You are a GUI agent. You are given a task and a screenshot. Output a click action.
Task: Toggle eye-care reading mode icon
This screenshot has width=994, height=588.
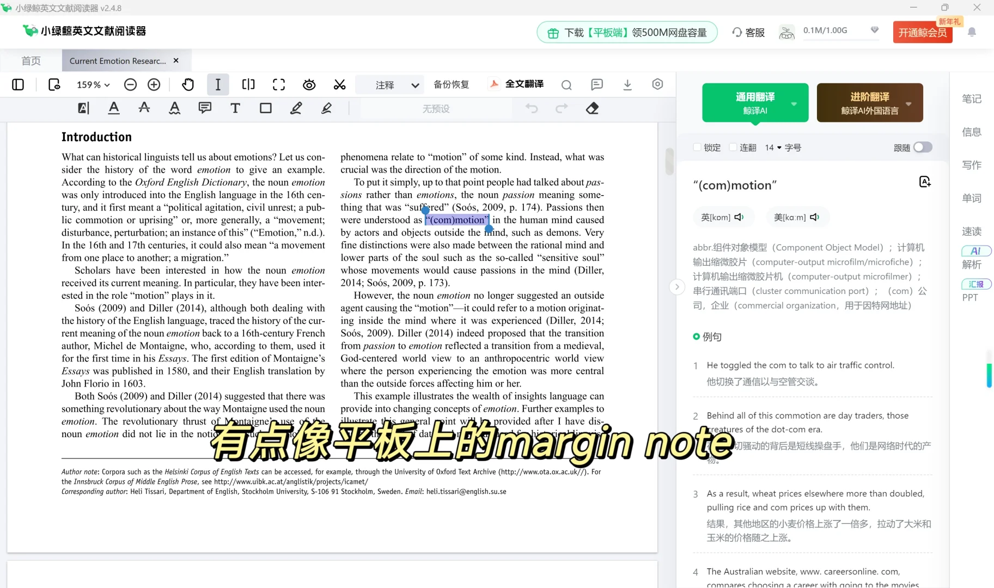(x=309, y=84)
